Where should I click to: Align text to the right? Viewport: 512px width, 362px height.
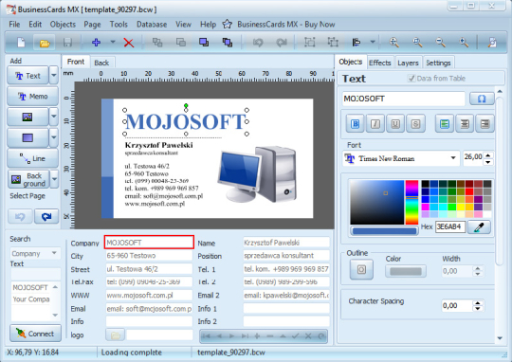pyautogui.click(x=485, y=124)
